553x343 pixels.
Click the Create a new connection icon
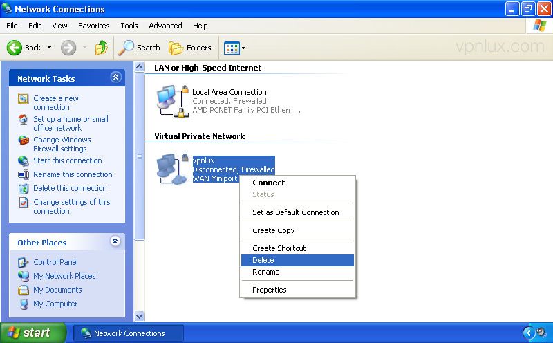coord(24,99)
